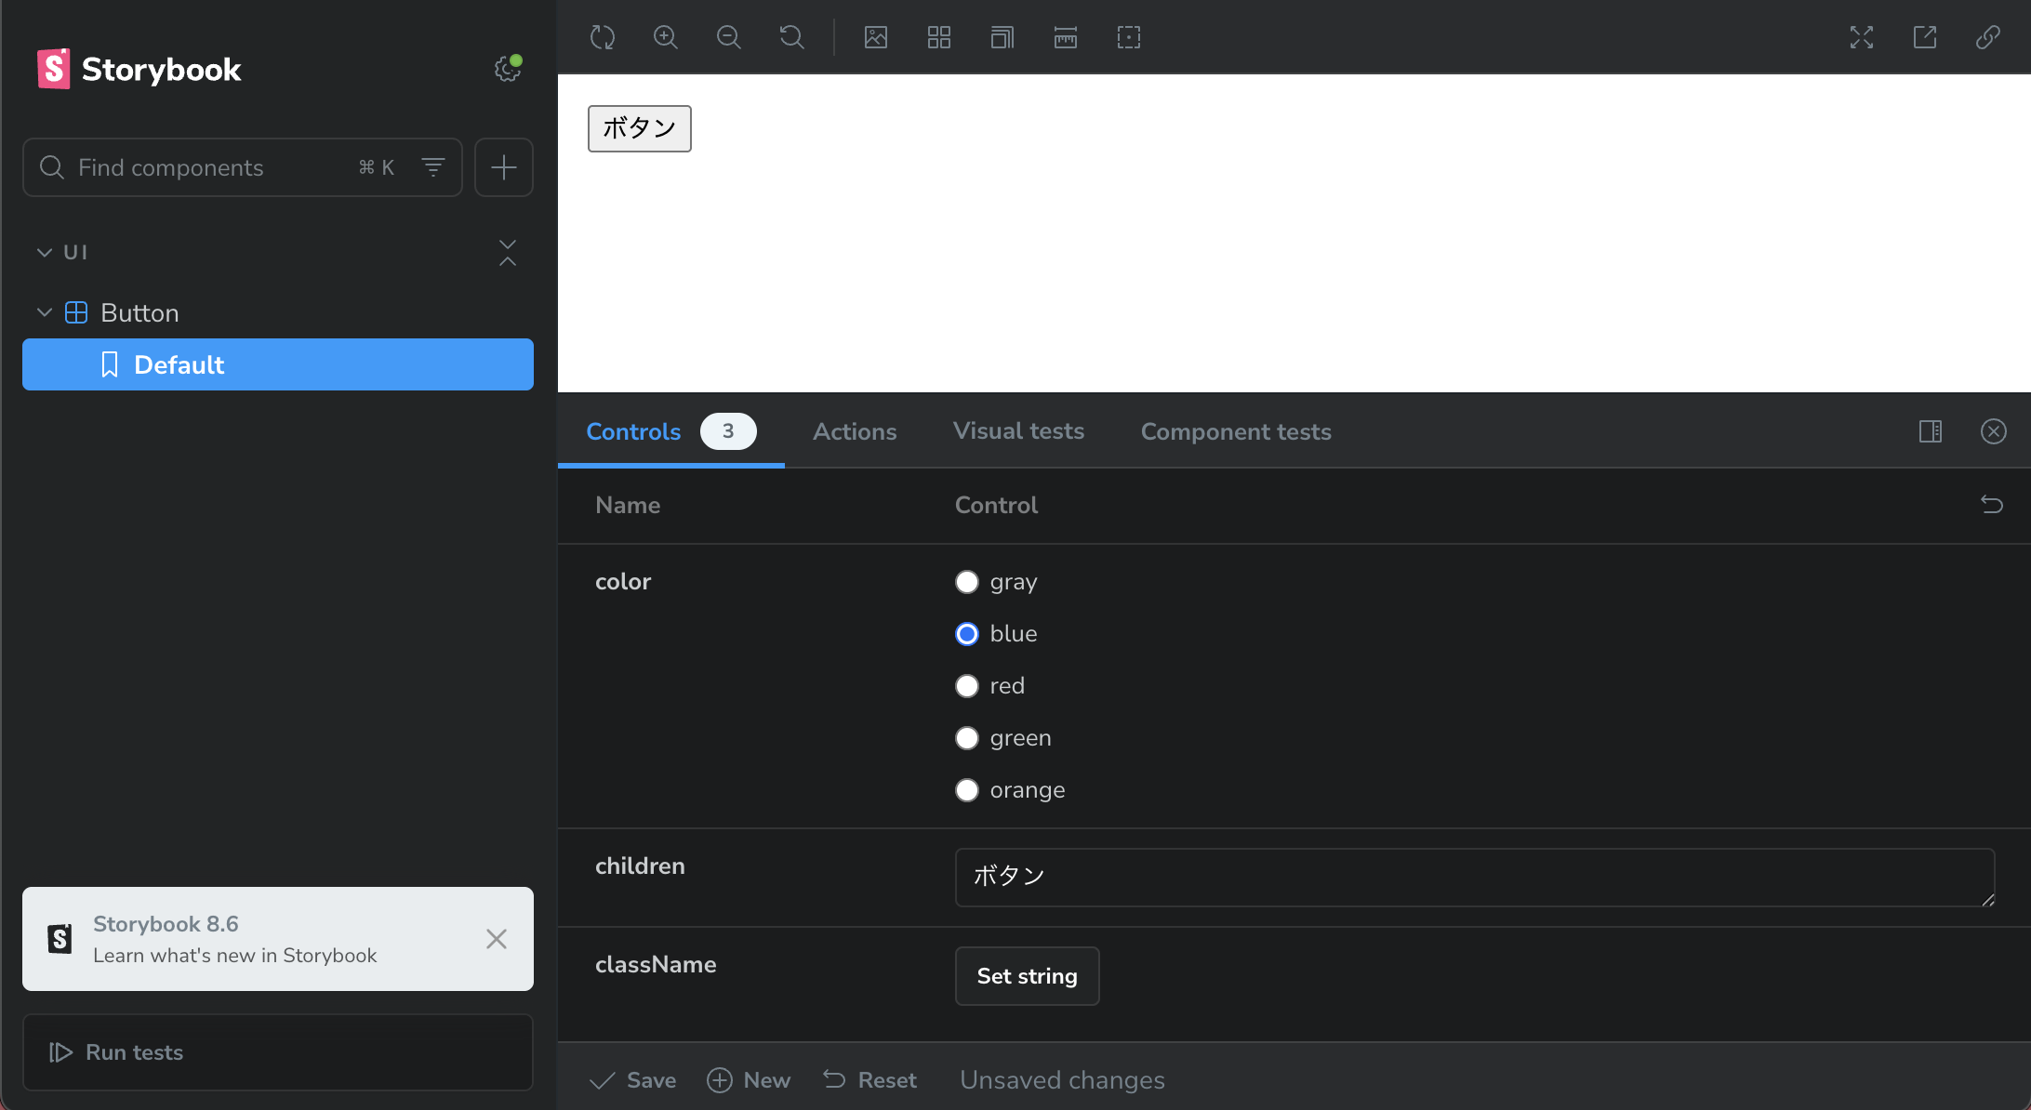Copy story link with chain icon
The image size is (2031, 1110).
[x=1988, y=37]
